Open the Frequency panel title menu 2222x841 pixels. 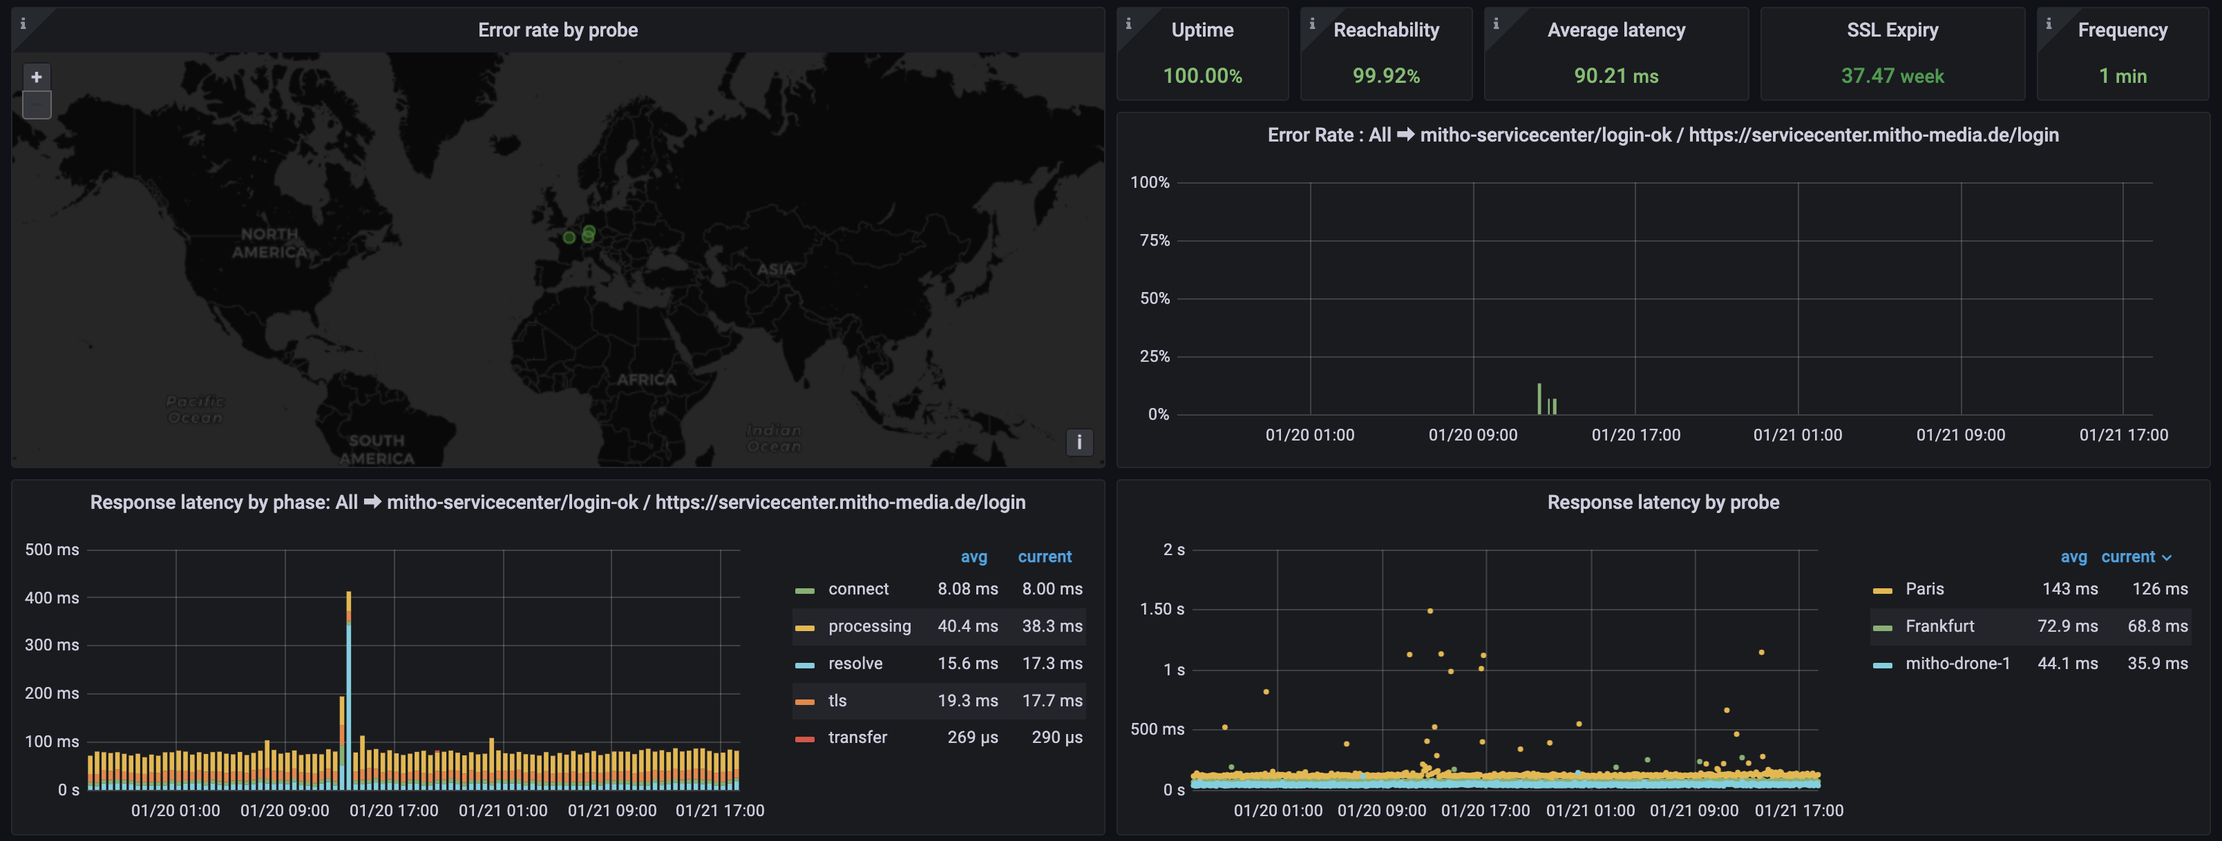[2123, 30]
